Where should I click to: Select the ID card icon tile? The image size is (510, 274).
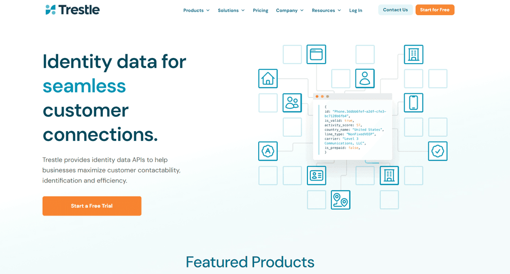(x=316, y=175)
